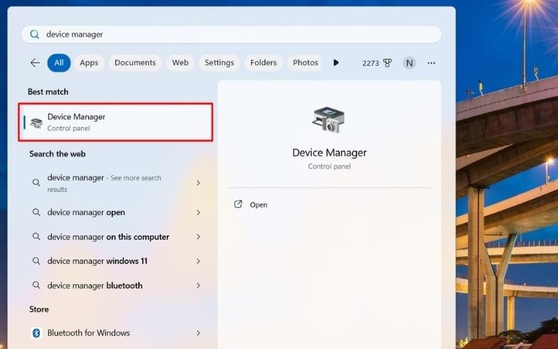Open Device Manager best match result

[116, 122]
